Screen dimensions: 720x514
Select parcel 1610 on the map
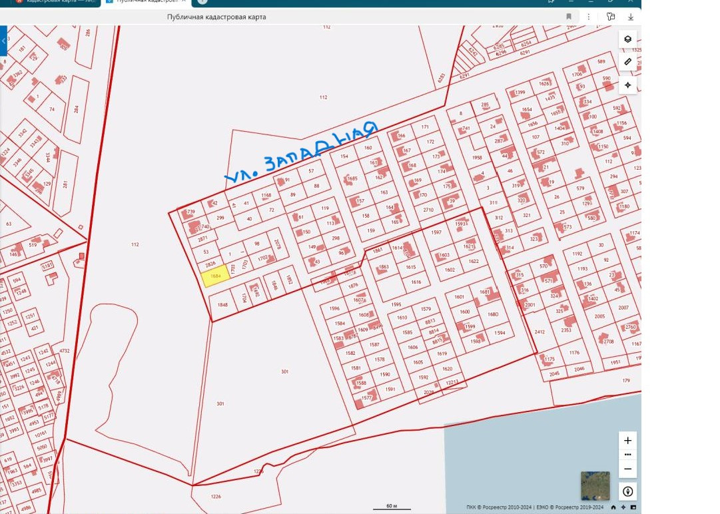point(402,318)
